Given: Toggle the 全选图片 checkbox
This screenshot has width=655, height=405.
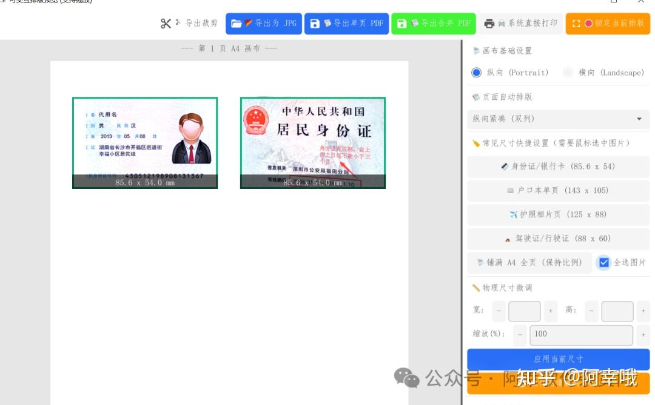Looking at the screenshot, I should coord(603,262).
